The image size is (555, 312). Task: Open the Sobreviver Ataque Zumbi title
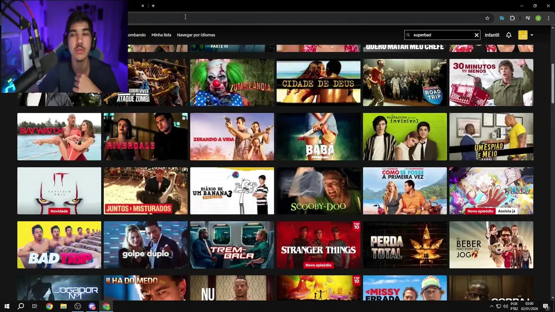146,82
